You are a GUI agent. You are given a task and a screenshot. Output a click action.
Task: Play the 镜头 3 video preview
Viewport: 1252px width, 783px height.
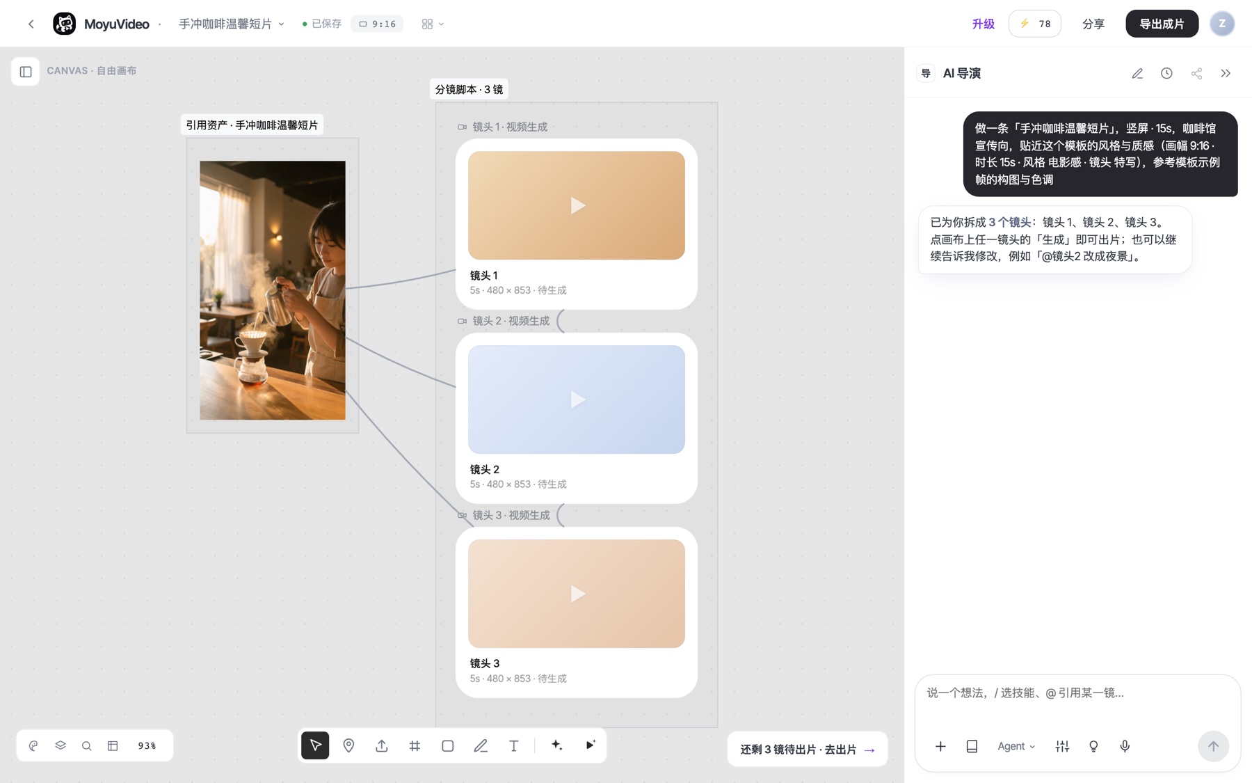[x=577, y=594]
